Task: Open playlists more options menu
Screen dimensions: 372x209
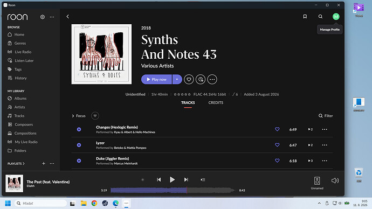Action: pos(52,164)
